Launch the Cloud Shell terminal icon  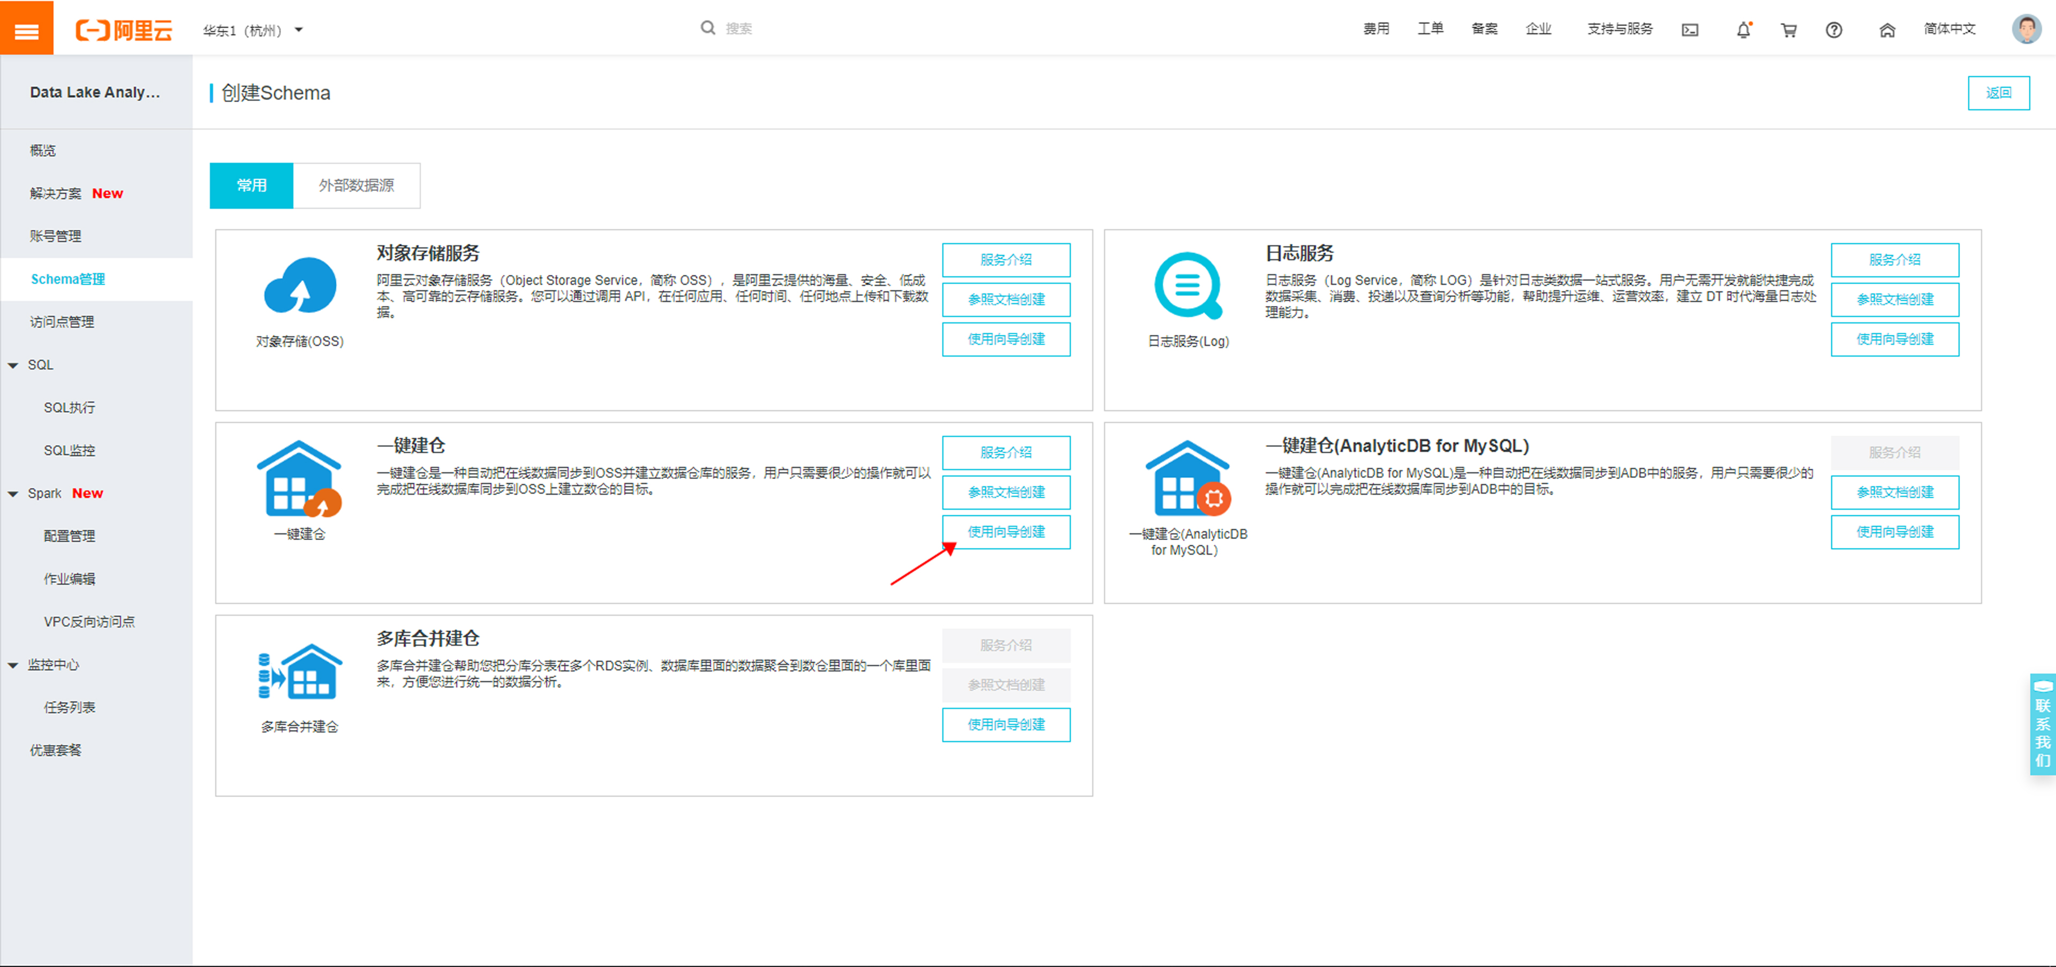coord(1690,31)
